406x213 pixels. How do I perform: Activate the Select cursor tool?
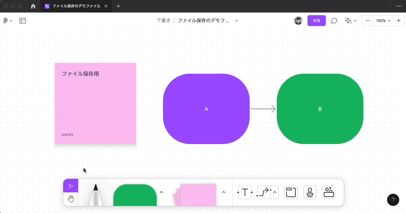point(71,186)
